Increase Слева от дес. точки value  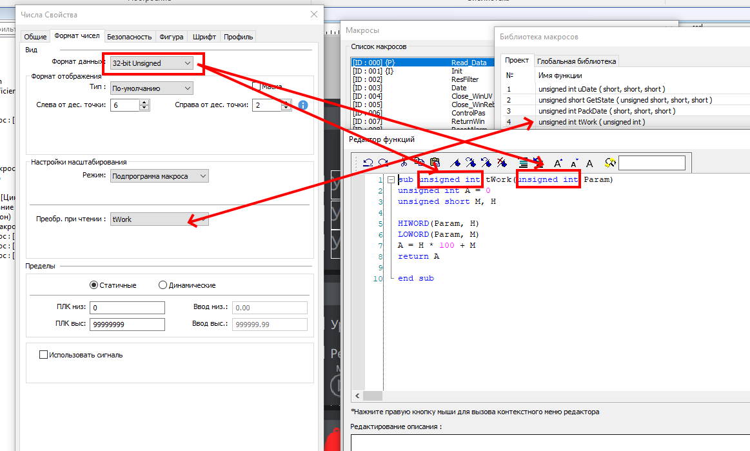144,102
